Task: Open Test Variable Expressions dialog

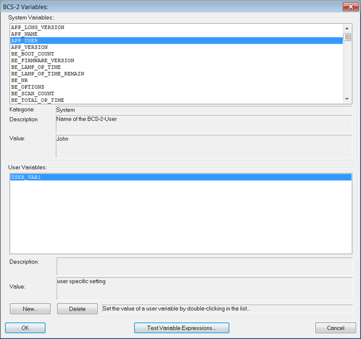Action: 182,328
